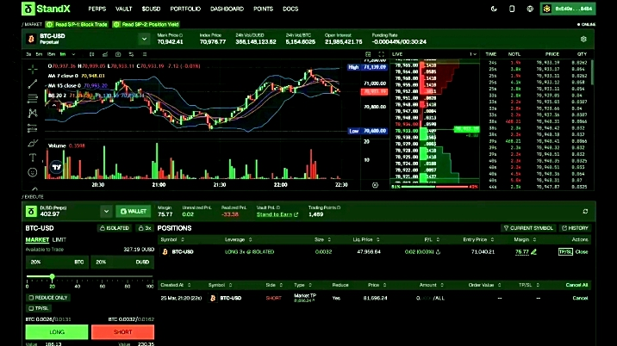Viewport: 617px width, 346px height.
Task: Follow the Stand to Earn link
Action: 277,214
